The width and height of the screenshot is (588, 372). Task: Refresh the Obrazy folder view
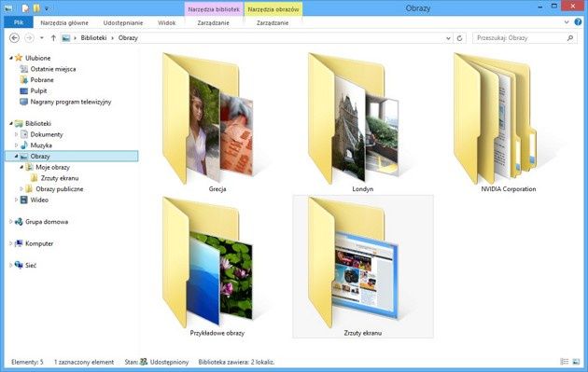pos(460,38)
